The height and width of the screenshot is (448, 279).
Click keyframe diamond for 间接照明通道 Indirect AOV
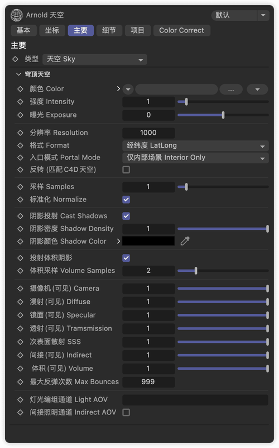(x=20, y=412)
